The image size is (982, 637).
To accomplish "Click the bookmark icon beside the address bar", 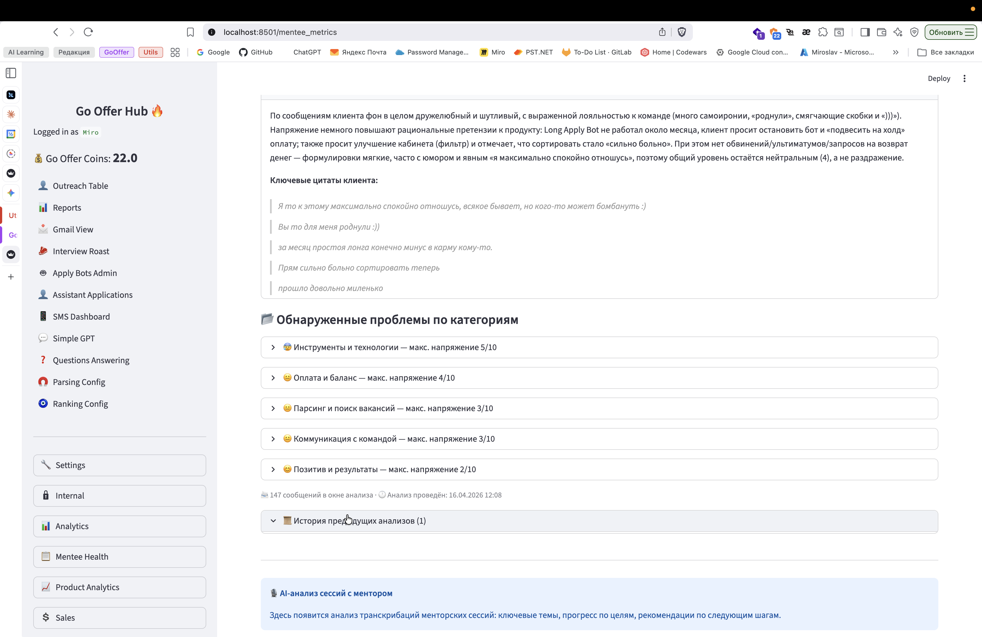I will tap(190, 32).
